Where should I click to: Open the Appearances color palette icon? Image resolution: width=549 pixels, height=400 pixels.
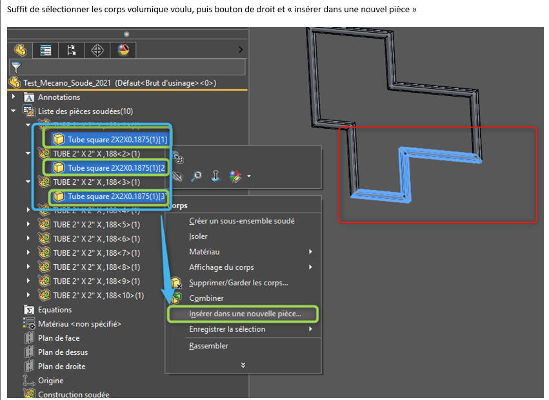coord(235,175)
